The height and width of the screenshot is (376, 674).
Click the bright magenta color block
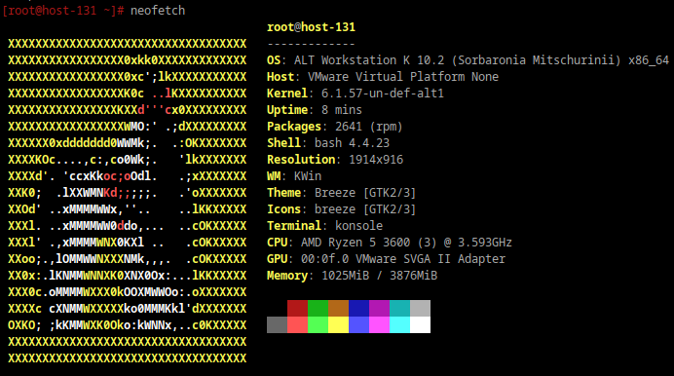[x=379, y=325]
